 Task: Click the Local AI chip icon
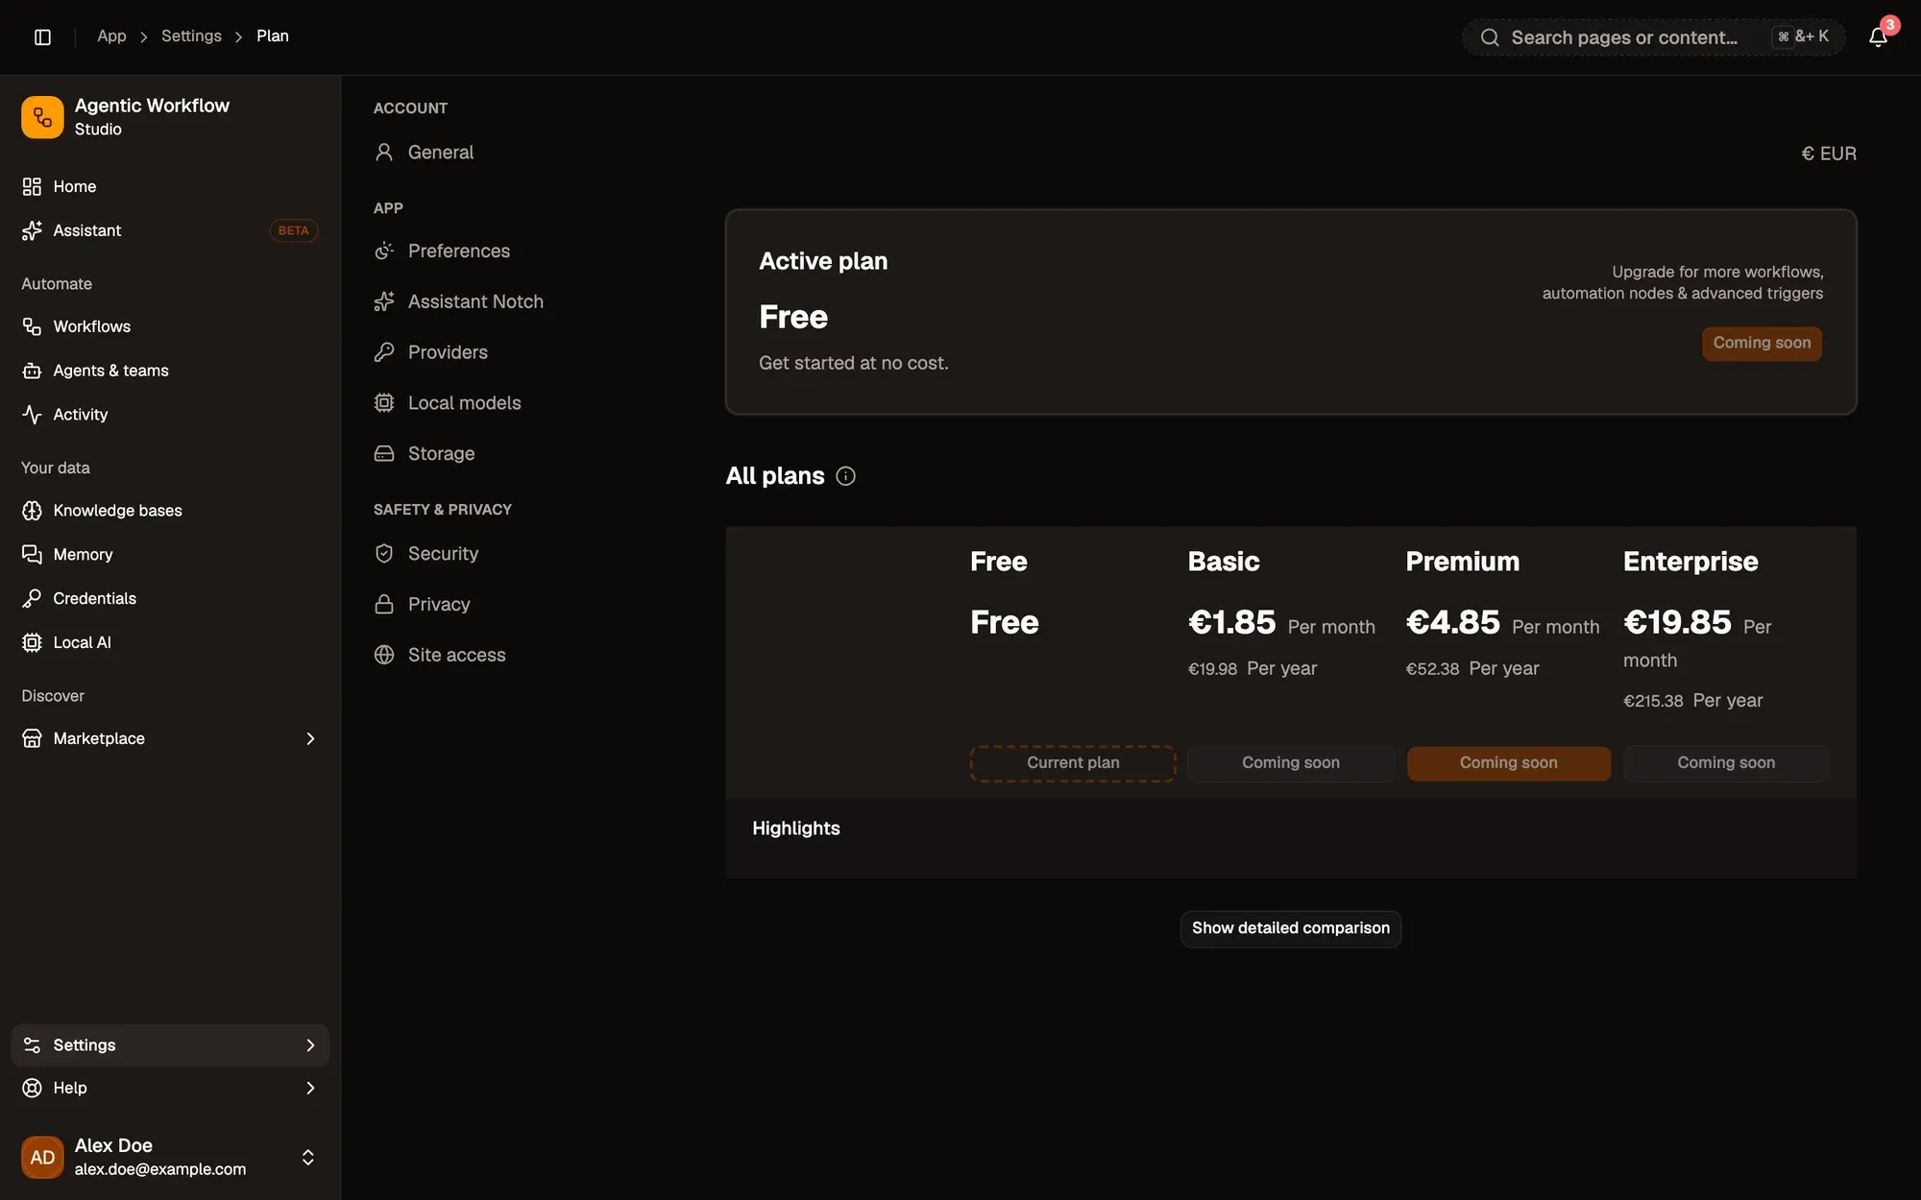32,642
